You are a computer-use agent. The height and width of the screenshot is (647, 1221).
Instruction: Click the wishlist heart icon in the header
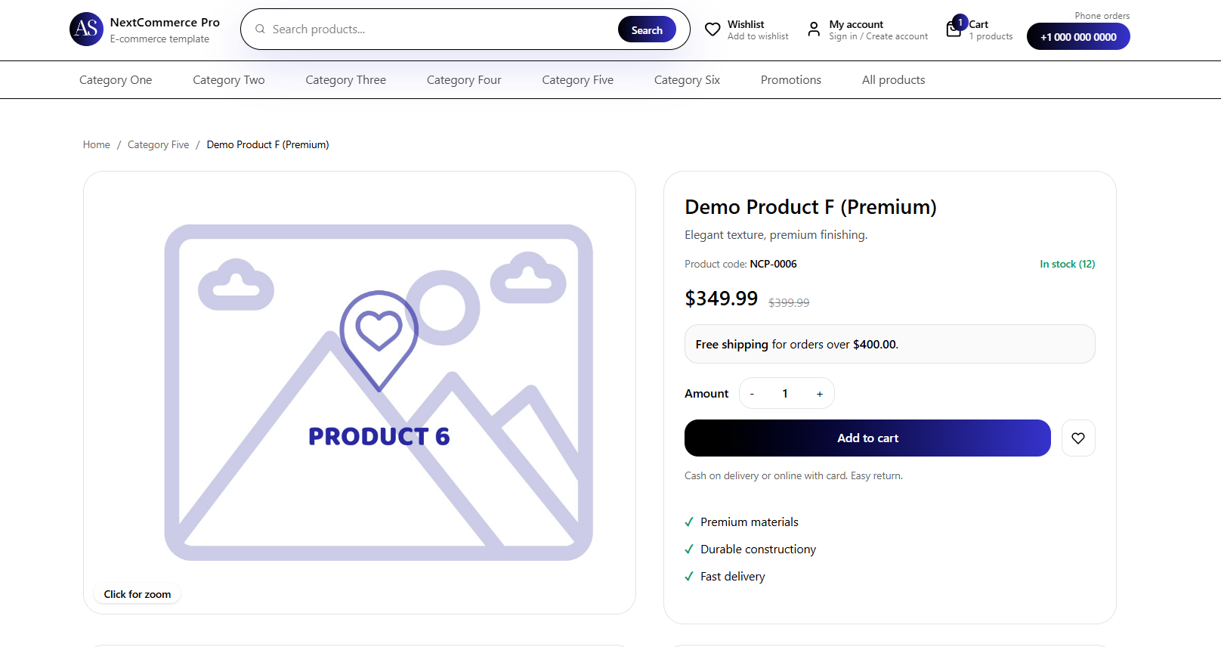coord(713,29)
